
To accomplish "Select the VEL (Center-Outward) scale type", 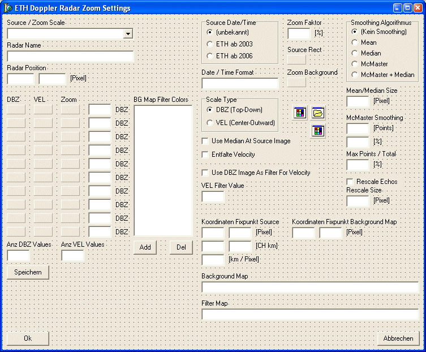I will pos(210,122).
